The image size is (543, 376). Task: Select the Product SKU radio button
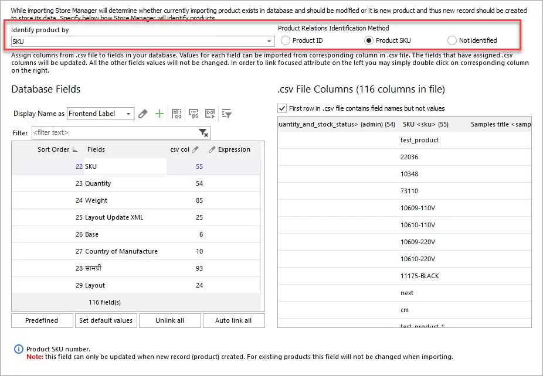pos(369,40)
